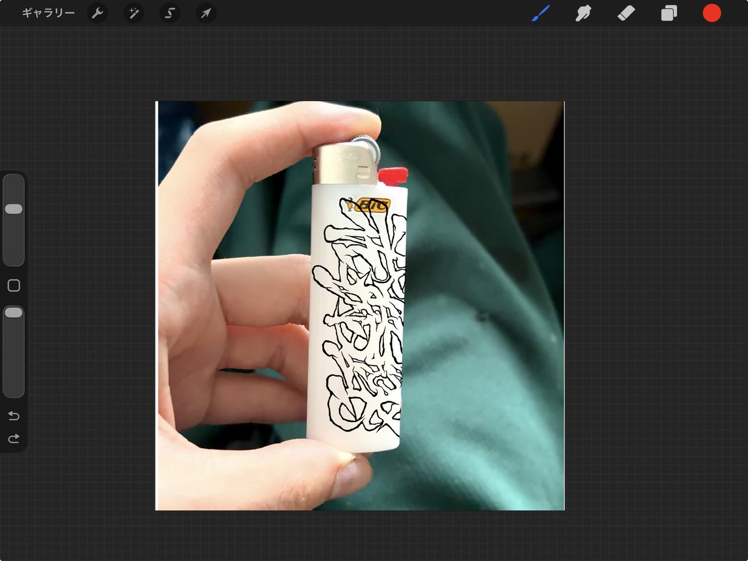Viewport: 748px width, 561px height.
Task: Select the Eraser tool
Action: [x=626, y=13]
